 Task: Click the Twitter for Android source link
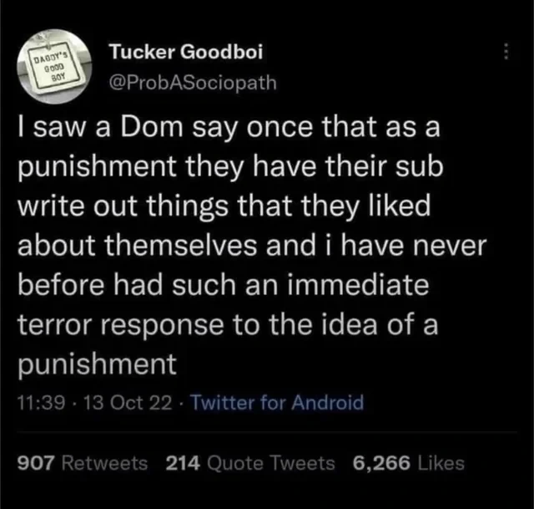tap(277, 403)
